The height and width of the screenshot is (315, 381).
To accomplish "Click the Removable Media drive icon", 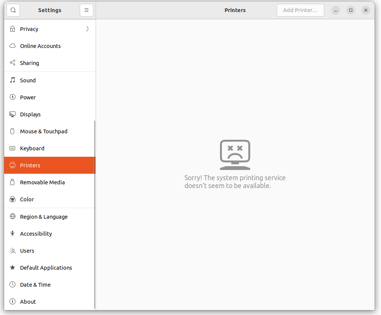I will point(12,182).
